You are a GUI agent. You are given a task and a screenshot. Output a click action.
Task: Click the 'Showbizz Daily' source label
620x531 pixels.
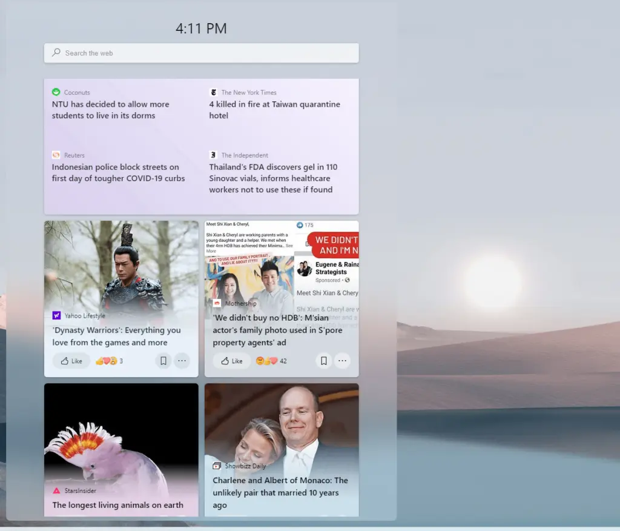[x=246, y=466]
